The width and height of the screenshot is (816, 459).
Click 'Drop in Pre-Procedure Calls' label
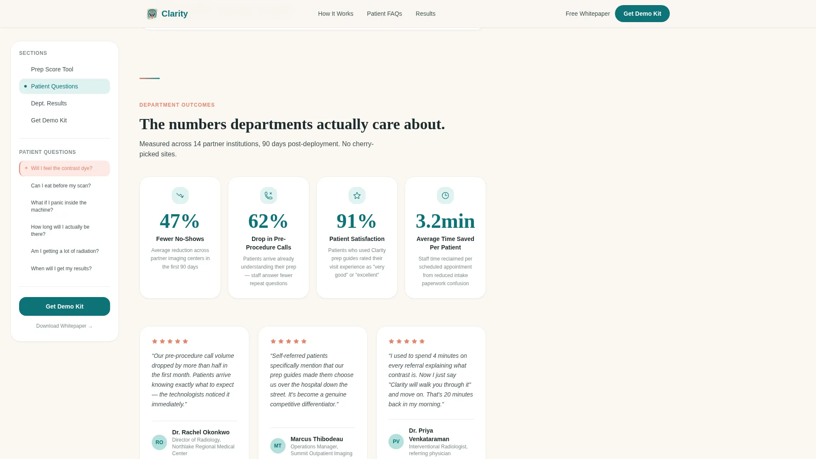[x=269, y=243]
